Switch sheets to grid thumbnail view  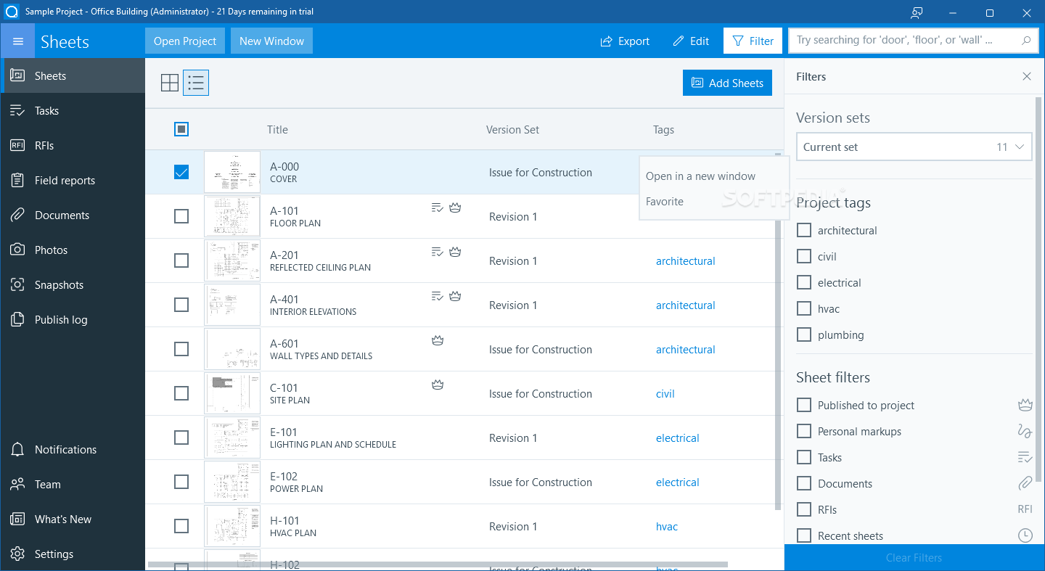[x=169, y=82]
